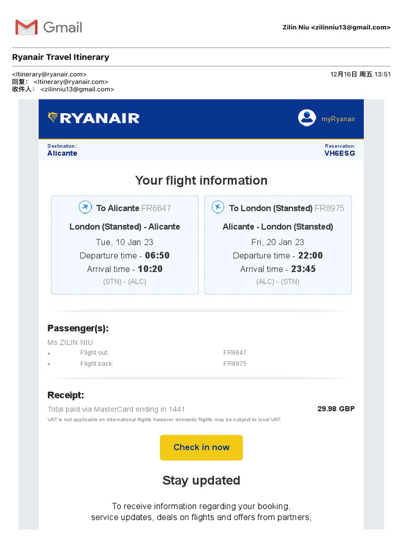
Task: Select the return flight number FR8975 heading
Action: (x=330, y=208)
